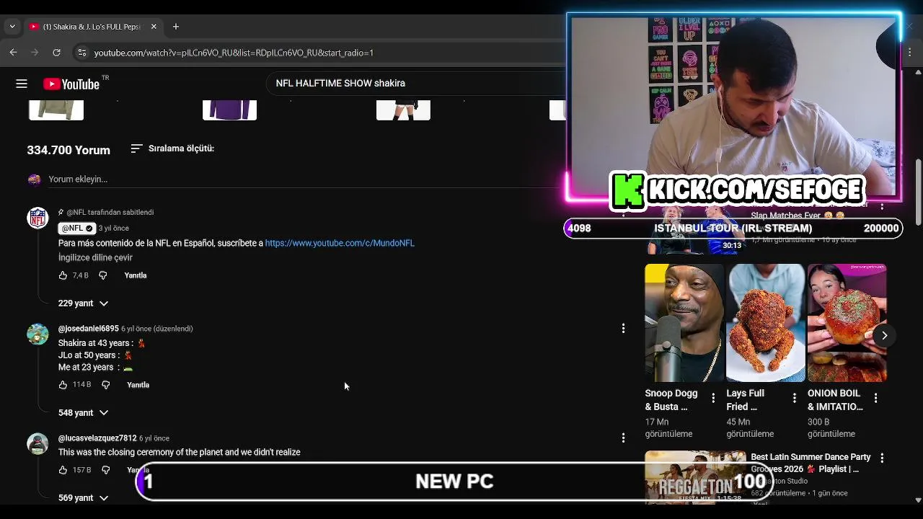This screenshot has width=923, height=519.
Task: Open a new browser tab
Action: [x=175, y=27]
